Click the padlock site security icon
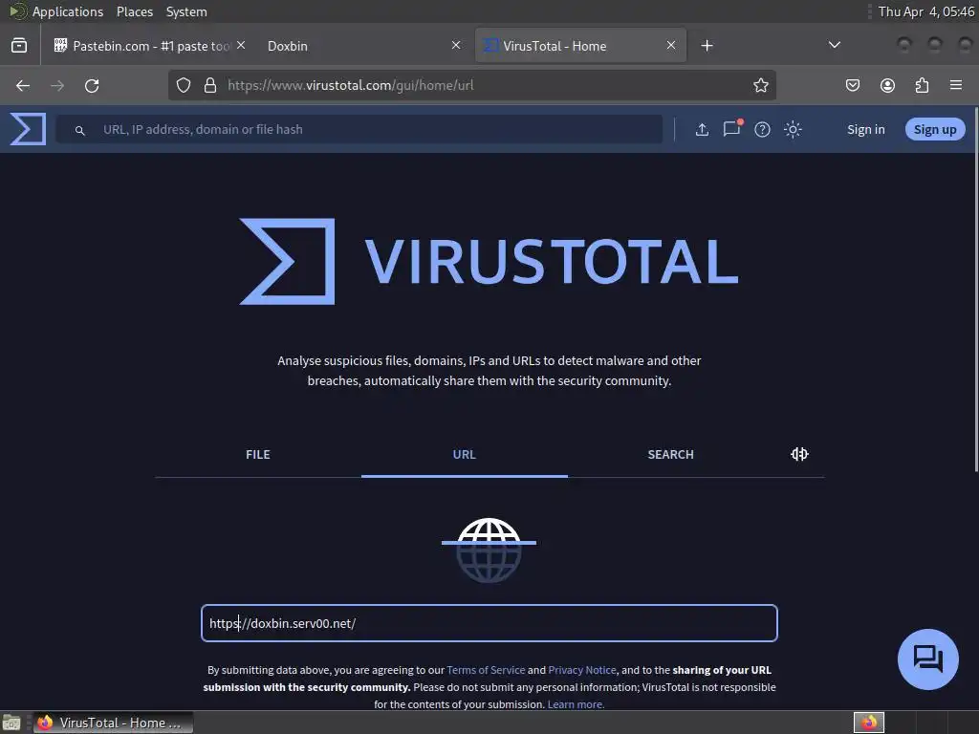 (210, 85)
